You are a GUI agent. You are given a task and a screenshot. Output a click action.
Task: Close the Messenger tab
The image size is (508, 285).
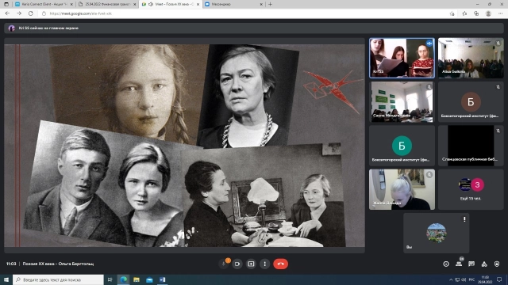tap(261, 4)
